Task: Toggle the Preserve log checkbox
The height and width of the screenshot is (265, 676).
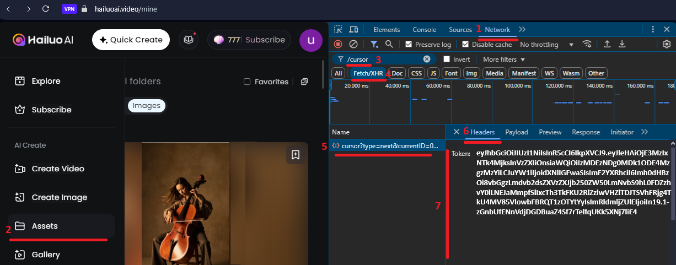Action: [x=409, y=44]
